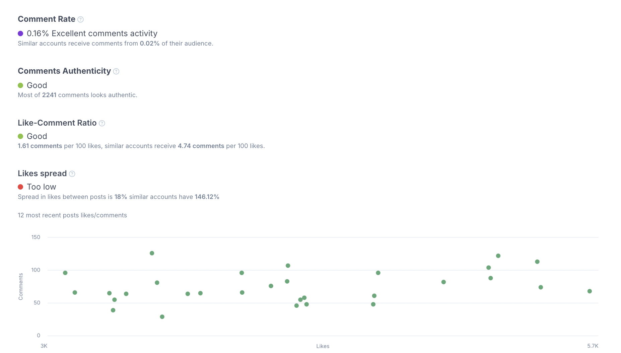Click the Likes spread heading
Screen dimensions: 621x353
[x=42, y=173]
